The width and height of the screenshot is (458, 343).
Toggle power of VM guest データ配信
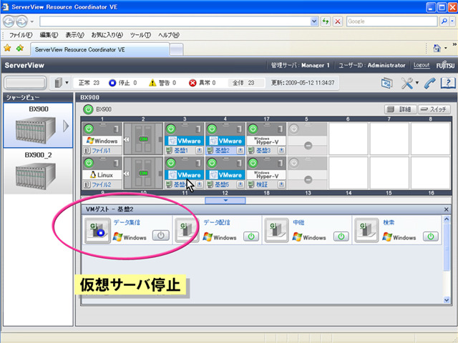(x=251, y=237)
